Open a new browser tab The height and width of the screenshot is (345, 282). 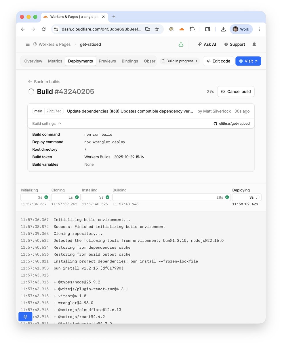114,17
